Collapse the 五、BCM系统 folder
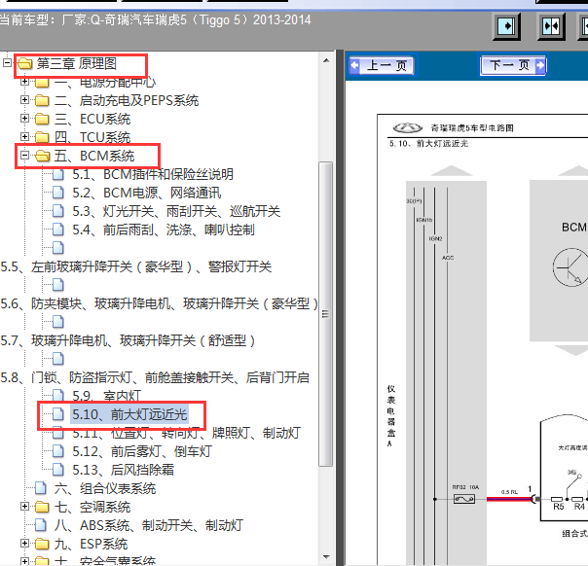Image resolution: width=588 pixels, height=566 pixels. pyautogui.click(x=24, y=155)
